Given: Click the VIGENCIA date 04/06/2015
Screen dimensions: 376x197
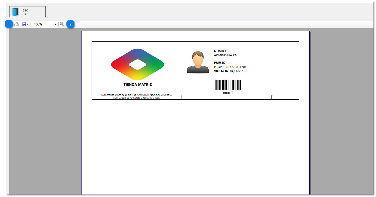Looking at the screenshot, I should (x=237, y=71).
